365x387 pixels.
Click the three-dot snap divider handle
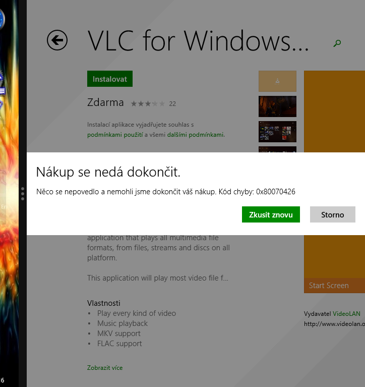click(x=23, y=194)
